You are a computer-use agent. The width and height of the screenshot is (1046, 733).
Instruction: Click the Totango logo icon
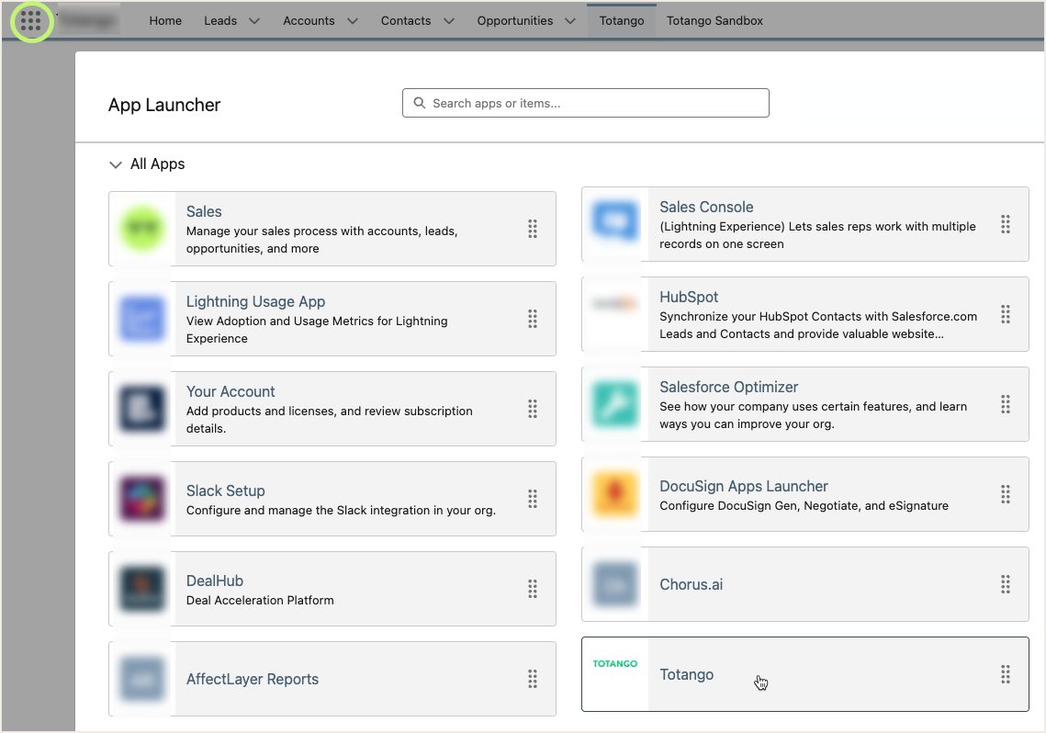(614, 664)
